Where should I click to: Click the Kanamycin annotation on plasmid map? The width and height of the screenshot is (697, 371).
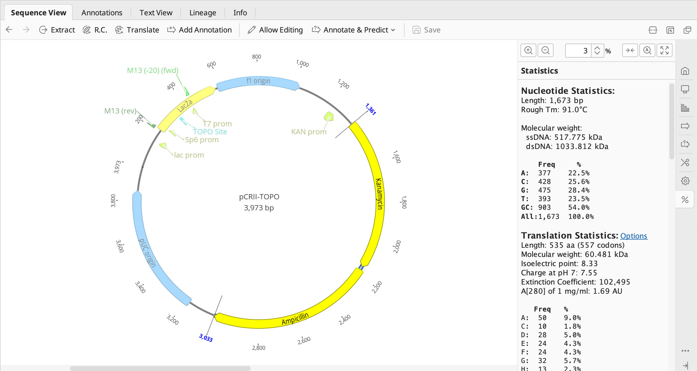click(379, 194)
